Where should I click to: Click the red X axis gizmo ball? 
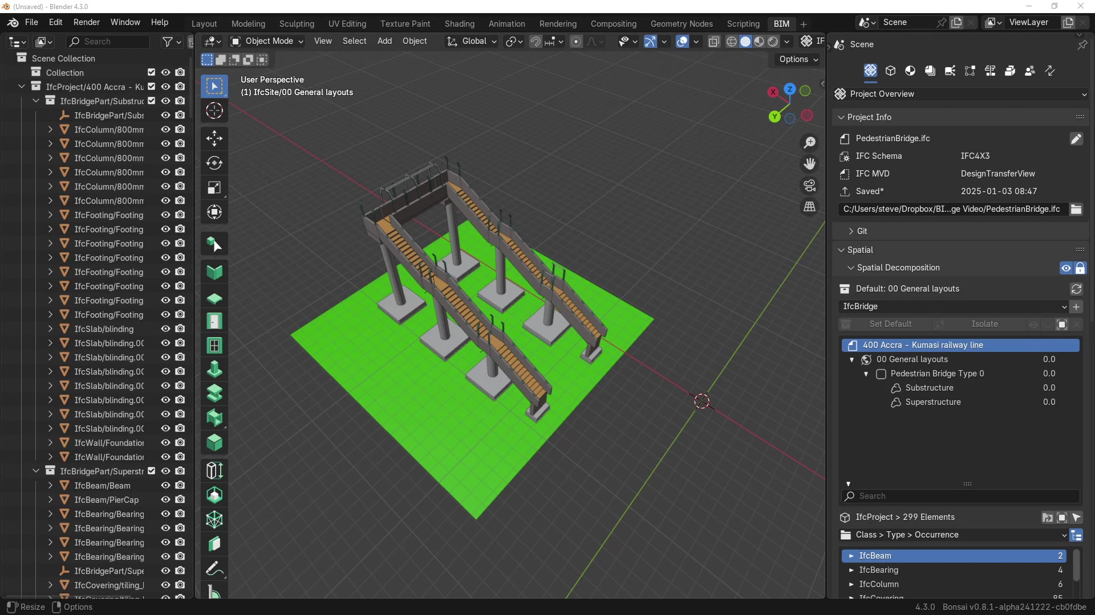tap(773, 92)
